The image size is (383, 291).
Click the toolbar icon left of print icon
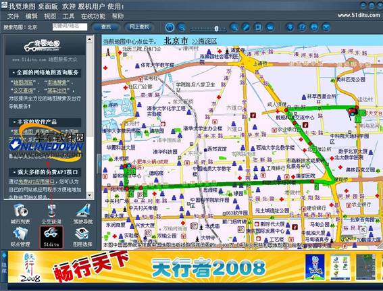(302, 27)
